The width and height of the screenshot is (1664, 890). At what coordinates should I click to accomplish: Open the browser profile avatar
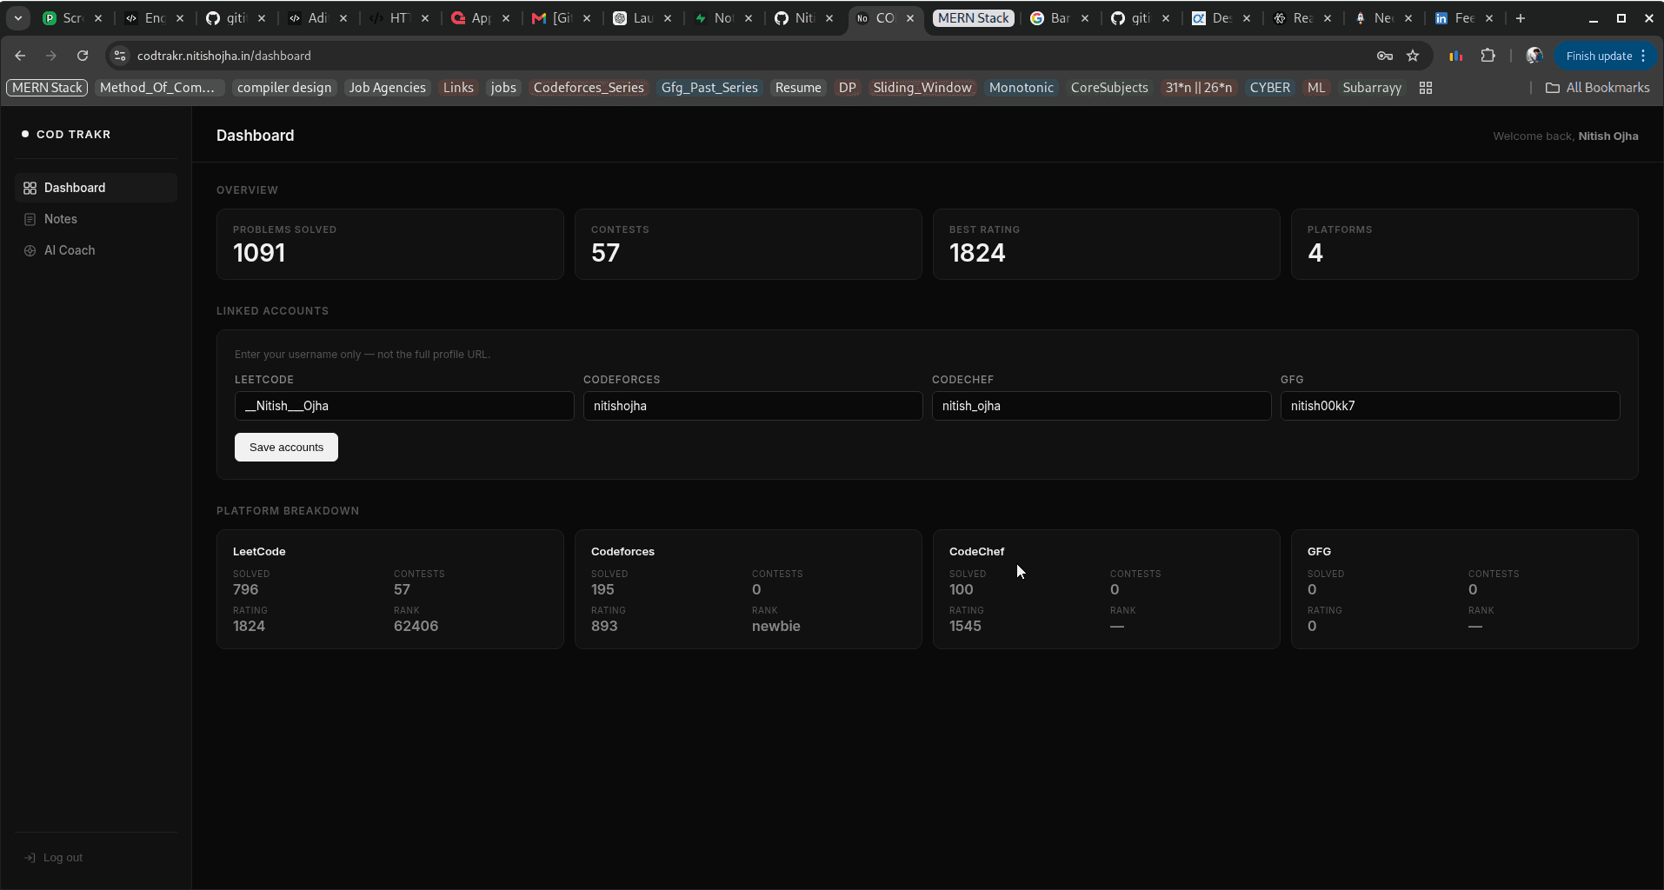pyautogui.click(x=1534, y=56)
